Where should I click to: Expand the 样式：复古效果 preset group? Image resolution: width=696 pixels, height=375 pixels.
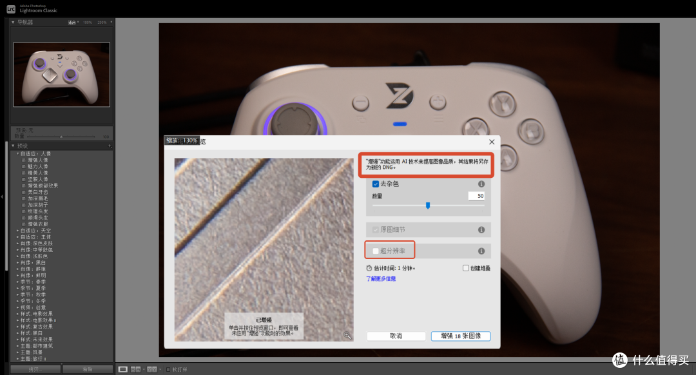tap(18, 327)
